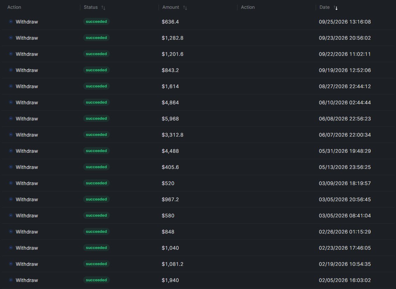Click date 06/10/2026 02:44:44
Image resolution: width=396 pixels, height=289 pixels.
tap(345, 103)
